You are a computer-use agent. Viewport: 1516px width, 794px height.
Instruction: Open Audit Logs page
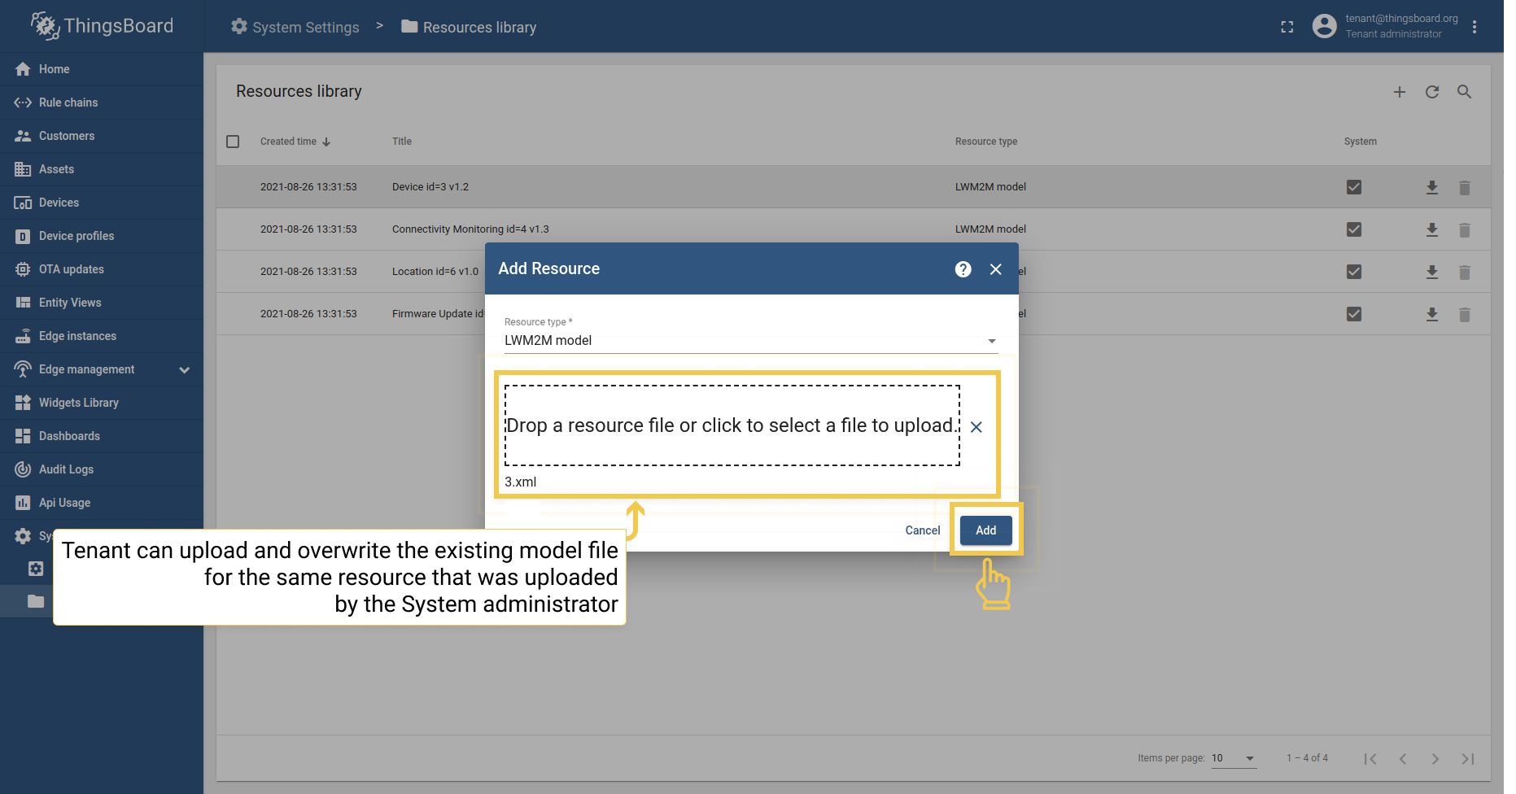pos(102,469)
